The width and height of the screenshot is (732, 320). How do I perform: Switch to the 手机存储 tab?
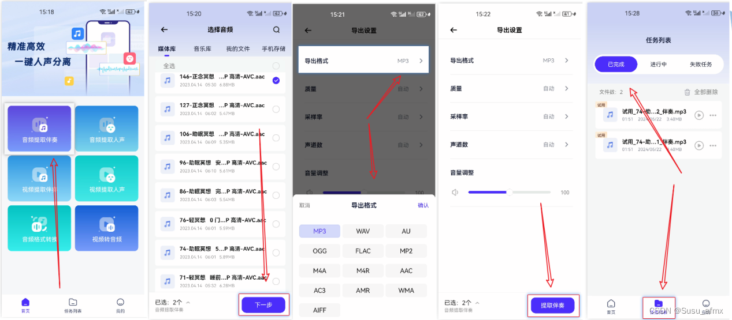point(274,49)
